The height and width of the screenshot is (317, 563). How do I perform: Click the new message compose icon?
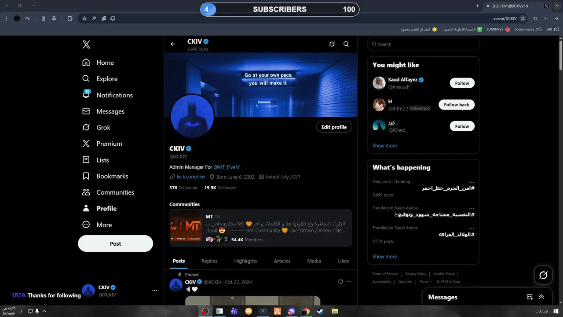[530, 297]
